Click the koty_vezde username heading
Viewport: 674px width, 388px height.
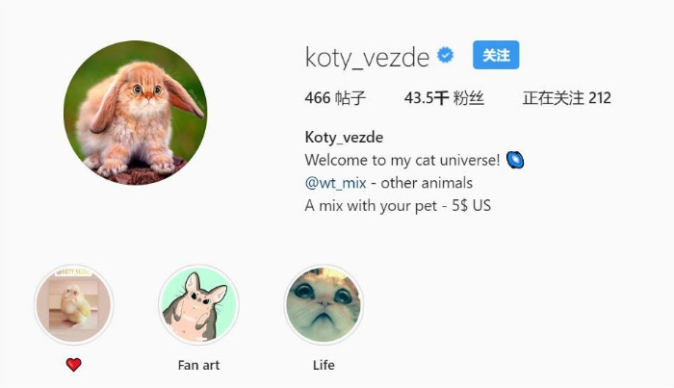click(x=367, y=57)
